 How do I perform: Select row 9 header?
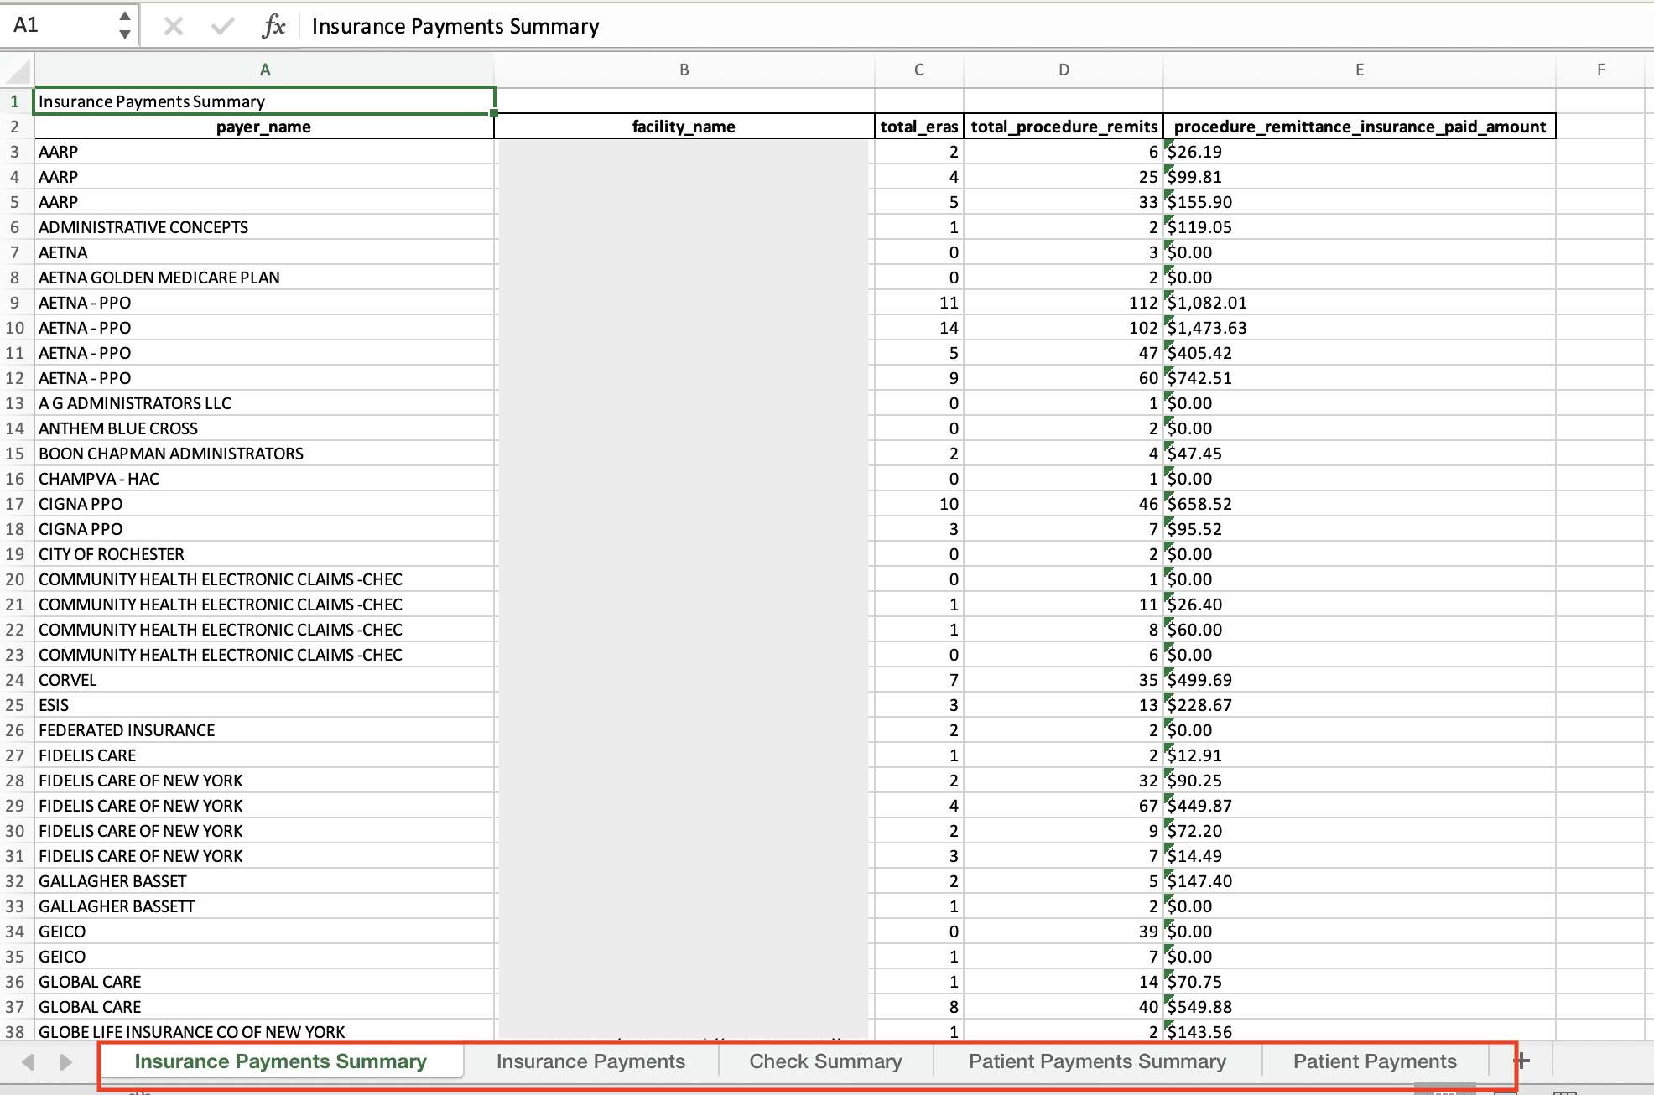pos(15,303)
